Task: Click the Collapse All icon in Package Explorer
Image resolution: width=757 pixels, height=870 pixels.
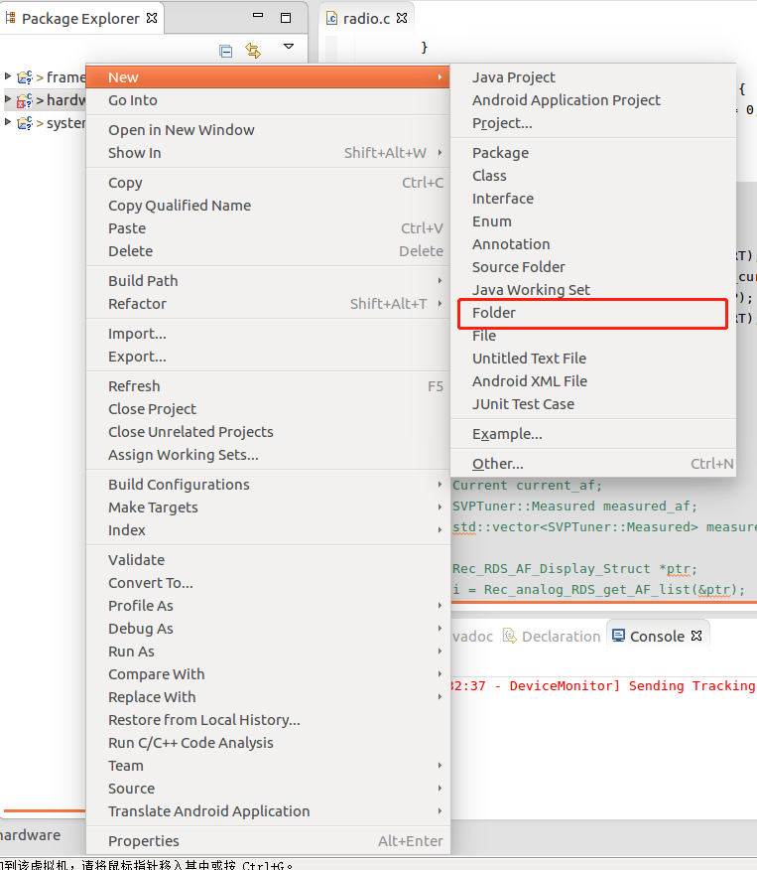Action: click(x=225, y=51)
